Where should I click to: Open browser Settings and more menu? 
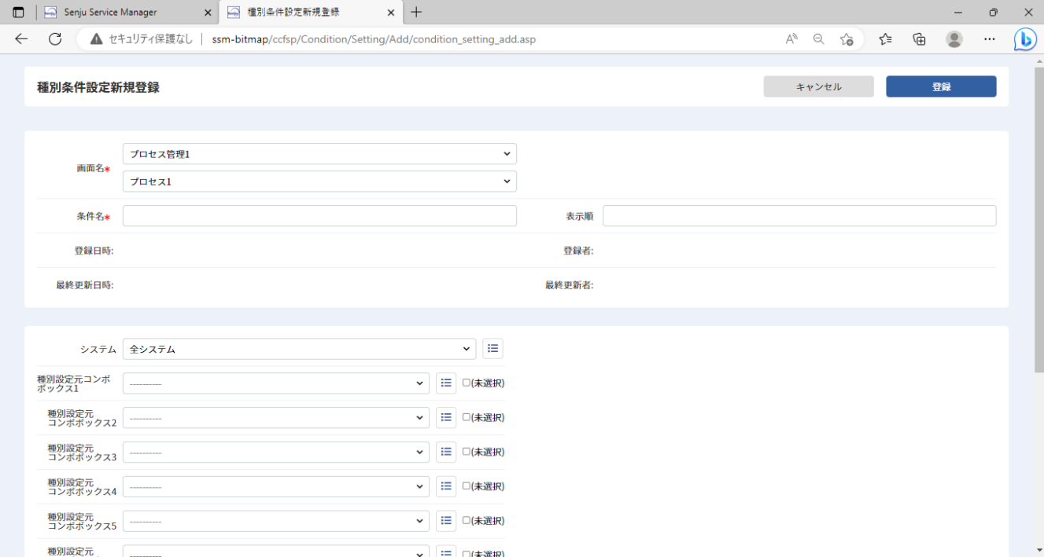click(990, 38)
